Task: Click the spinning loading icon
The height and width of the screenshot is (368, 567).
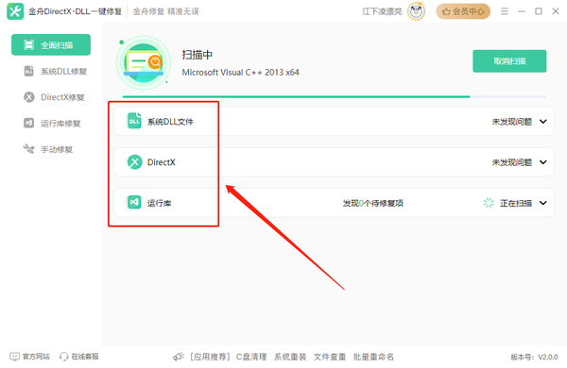Action: (x=489, y=203)
